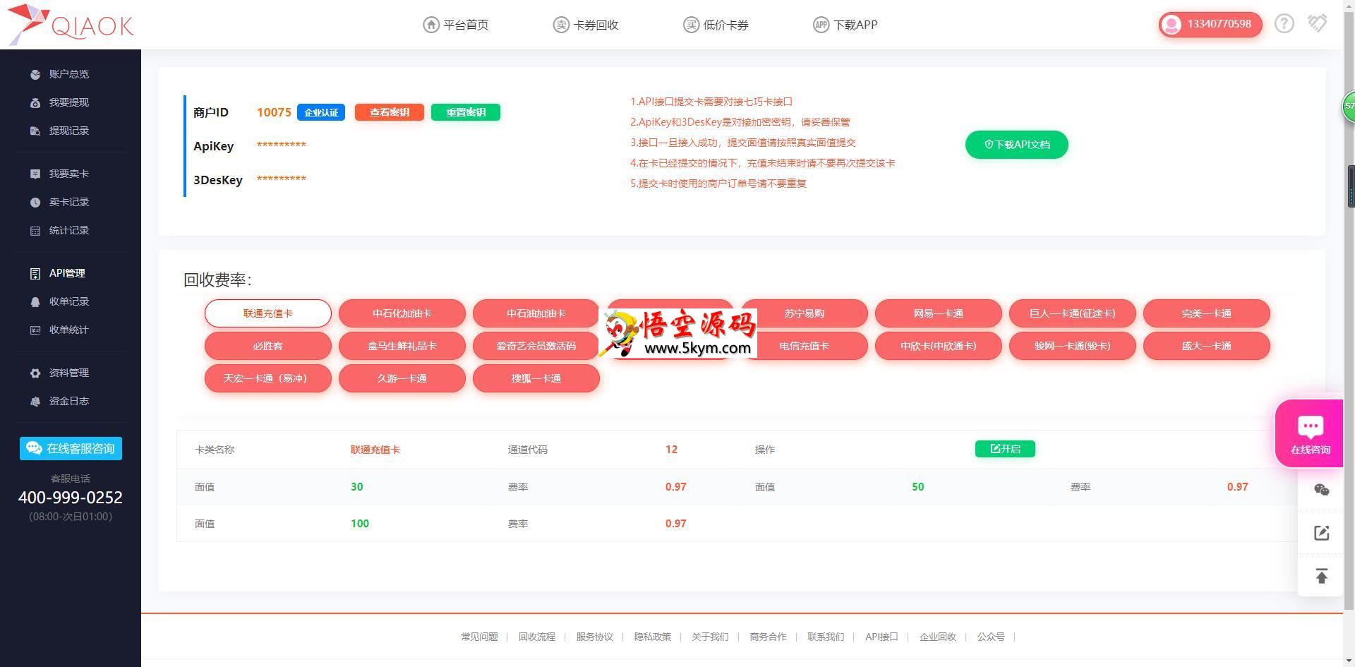This screenshot has height=667, width=1355.
Task: Select the 搜狐一卡通 card type
Action: 536,378
